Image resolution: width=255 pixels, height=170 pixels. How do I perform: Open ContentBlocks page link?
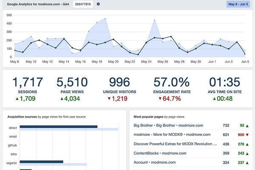pos(160,153)
